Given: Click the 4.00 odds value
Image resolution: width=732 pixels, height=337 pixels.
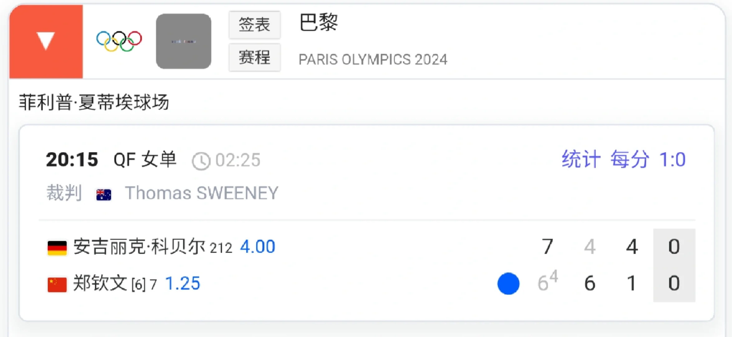Looking at the screenshot, I should pyautogui.click(x=258, y=247).
